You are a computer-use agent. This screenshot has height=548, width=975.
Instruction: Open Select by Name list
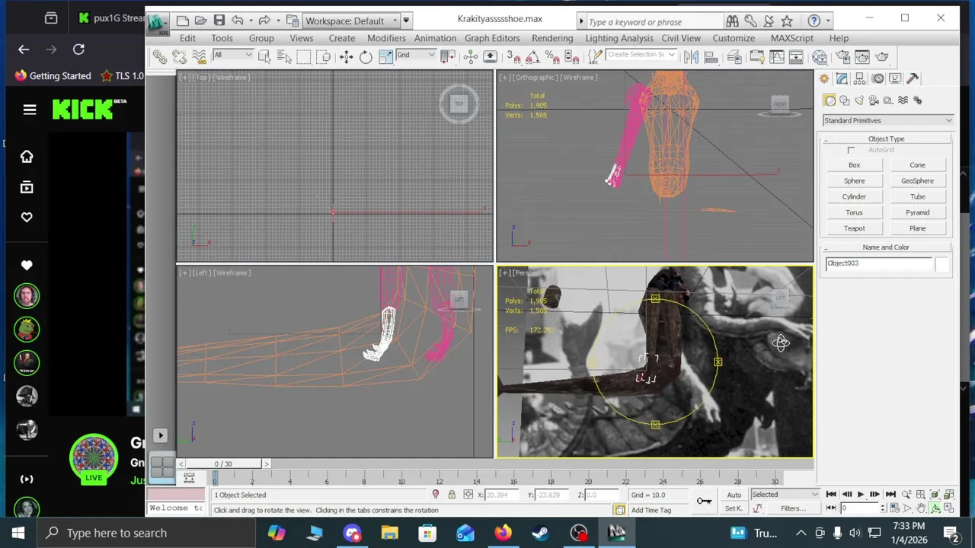point(284,57)
